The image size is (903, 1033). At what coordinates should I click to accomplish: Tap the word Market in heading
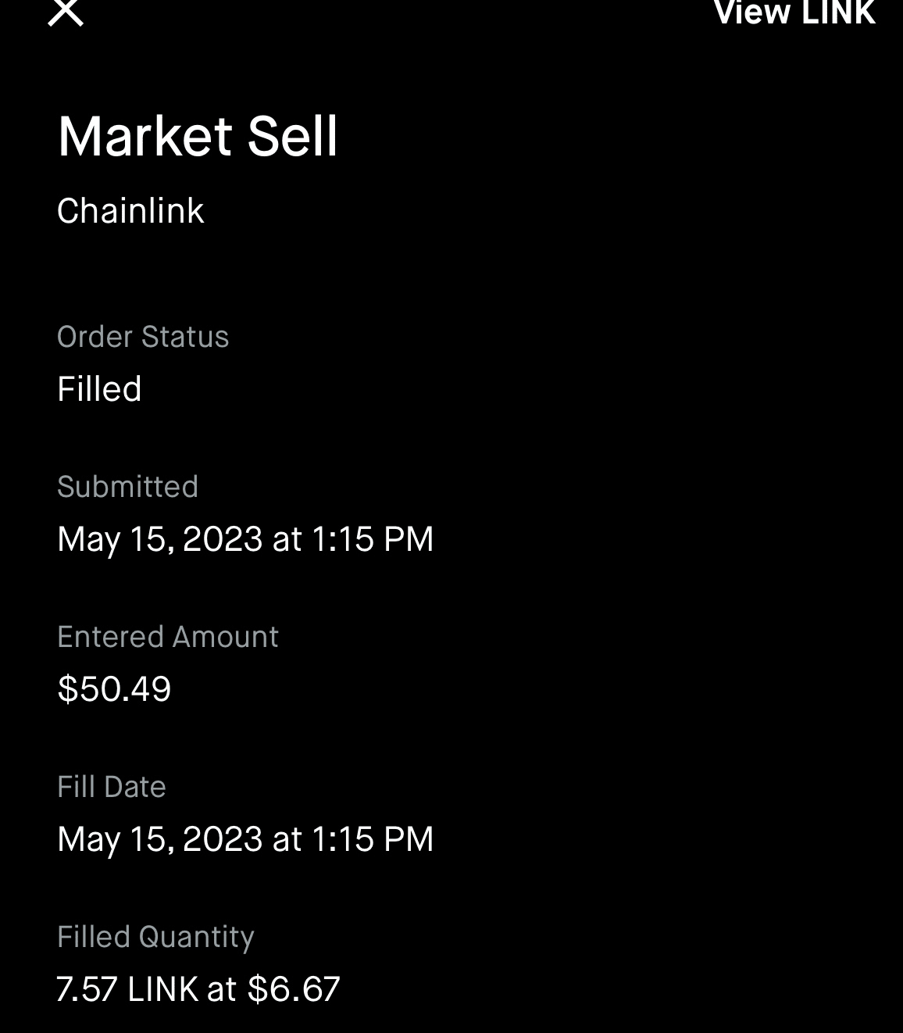[x=145, y=137]
